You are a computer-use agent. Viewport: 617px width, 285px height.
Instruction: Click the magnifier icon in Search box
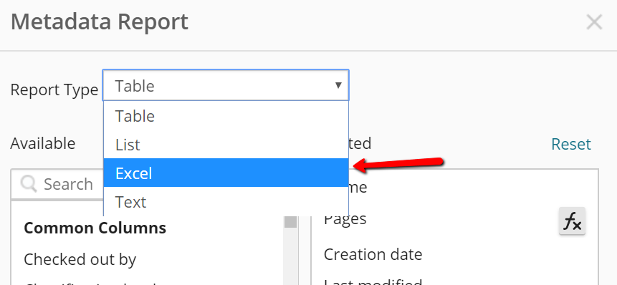click(29, 183)
